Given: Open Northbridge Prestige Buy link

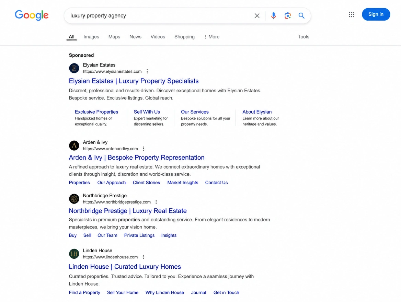Looking at the screenshot, I should (x=73, y=235).
